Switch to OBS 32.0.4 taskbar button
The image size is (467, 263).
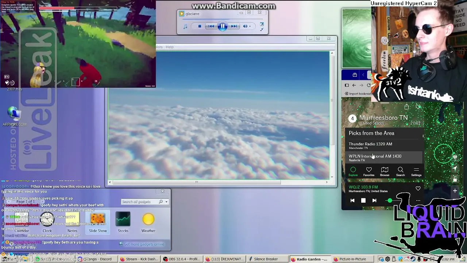[x=182, y=259]
